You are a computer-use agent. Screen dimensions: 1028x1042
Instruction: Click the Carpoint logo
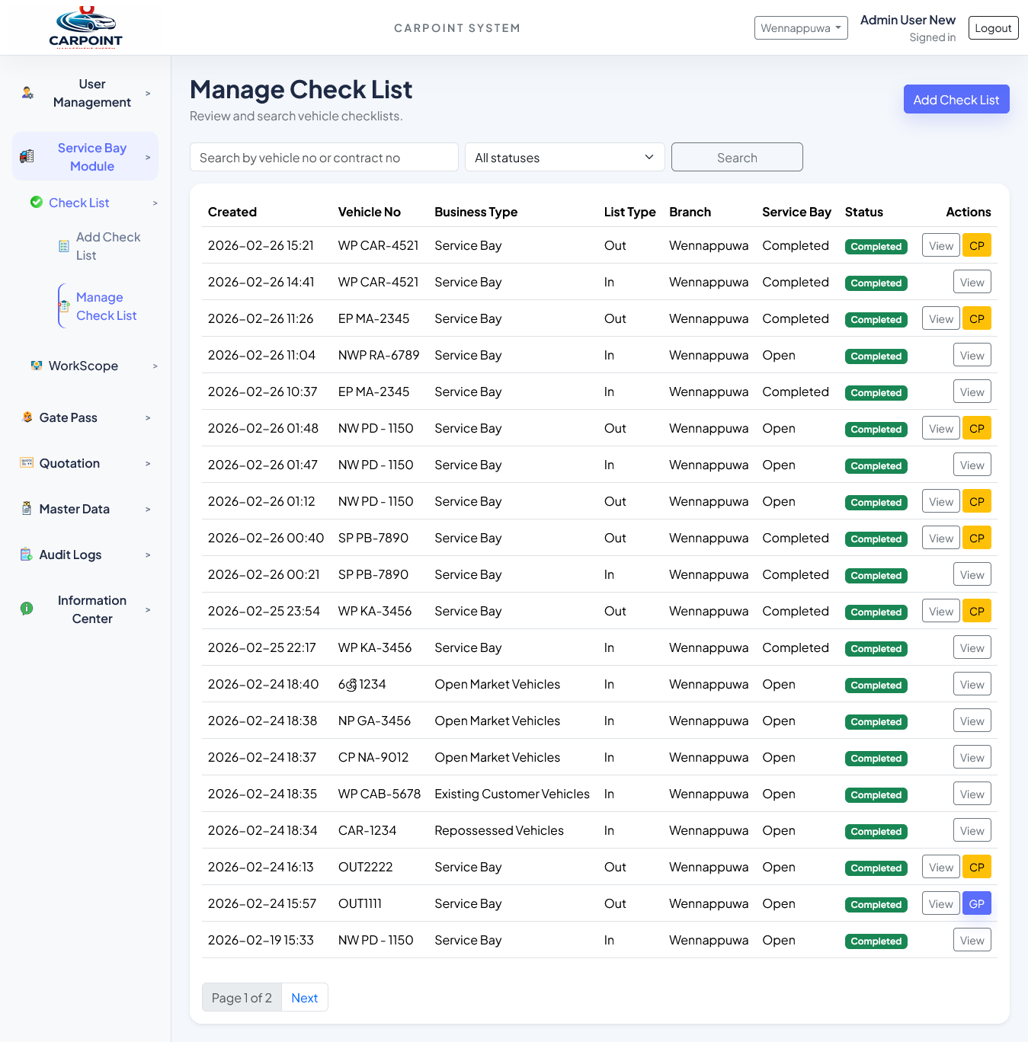(x=86, y=27)
